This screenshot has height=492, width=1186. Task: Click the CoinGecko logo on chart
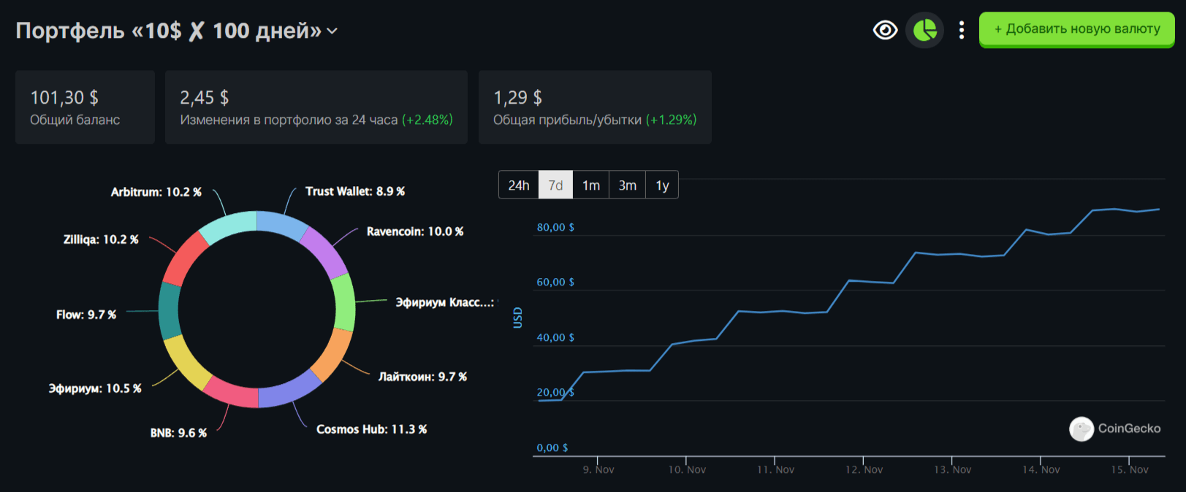1114,428
